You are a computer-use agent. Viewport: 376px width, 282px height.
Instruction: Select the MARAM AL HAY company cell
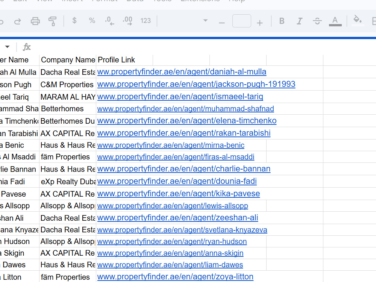click(68, 97)
